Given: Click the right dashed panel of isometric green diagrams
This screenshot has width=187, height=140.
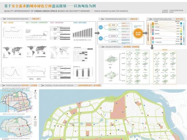Looking at the screenshot, I should click(165, 67).
